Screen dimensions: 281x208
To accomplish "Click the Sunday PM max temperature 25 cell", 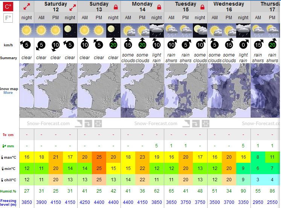I will (x=99, y=157).
